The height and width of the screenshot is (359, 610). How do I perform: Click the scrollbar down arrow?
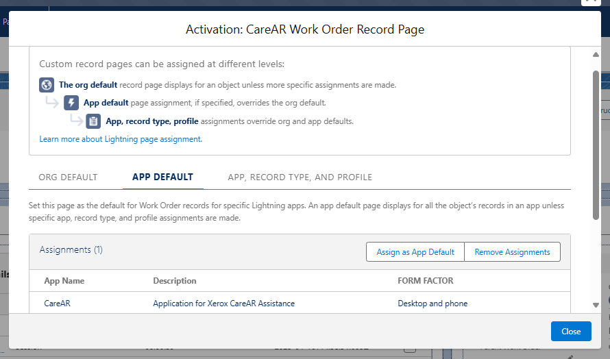pos(596,306)
